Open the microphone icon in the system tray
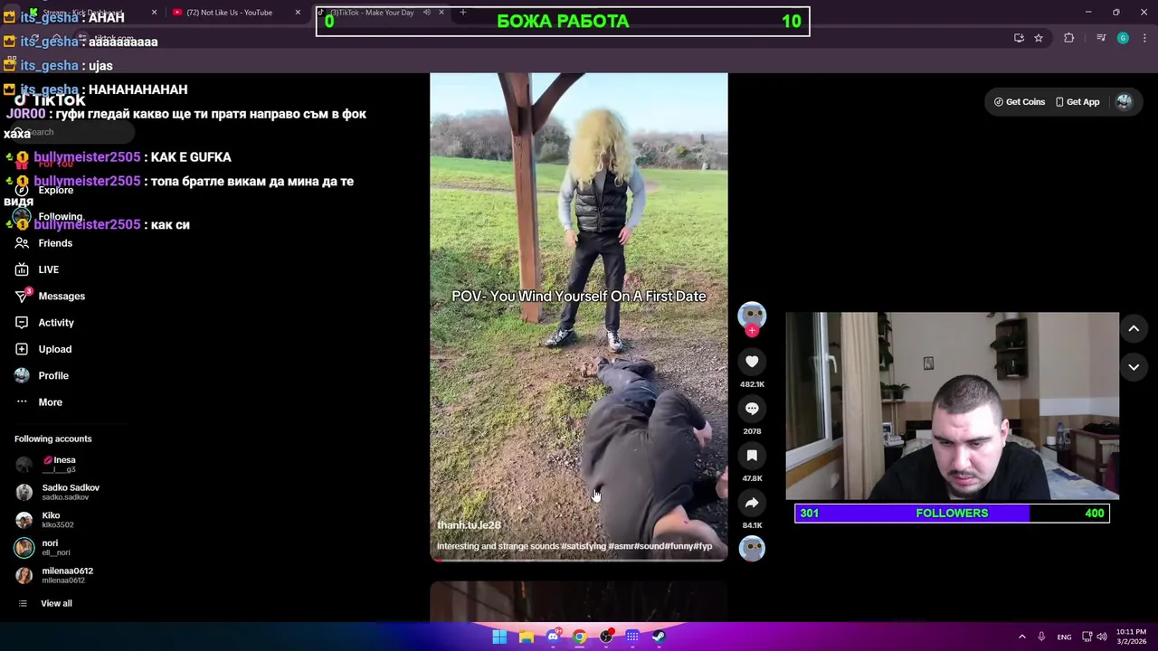 point(1041,637)
